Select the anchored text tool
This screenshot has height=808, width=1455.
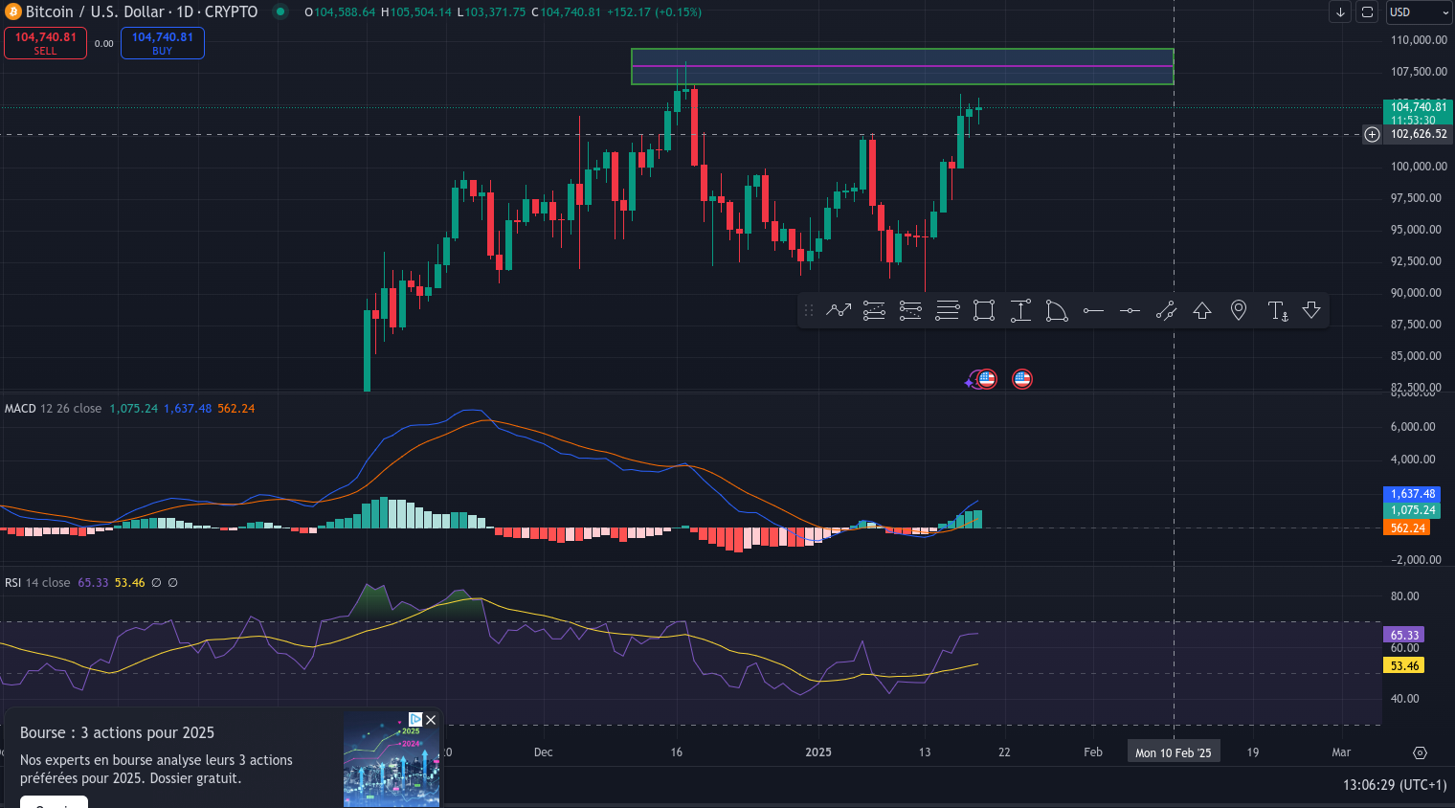click(1277, 310)
